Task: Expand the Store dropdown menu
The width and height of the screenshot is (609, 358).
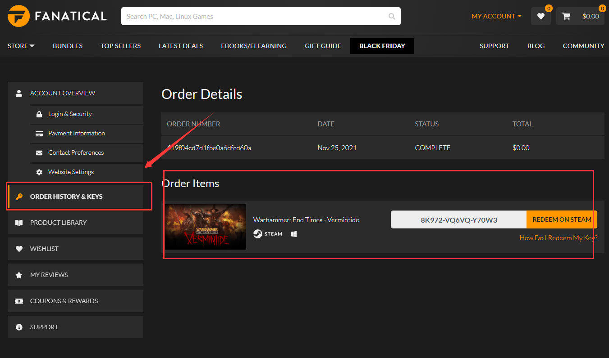Action: 21,46
